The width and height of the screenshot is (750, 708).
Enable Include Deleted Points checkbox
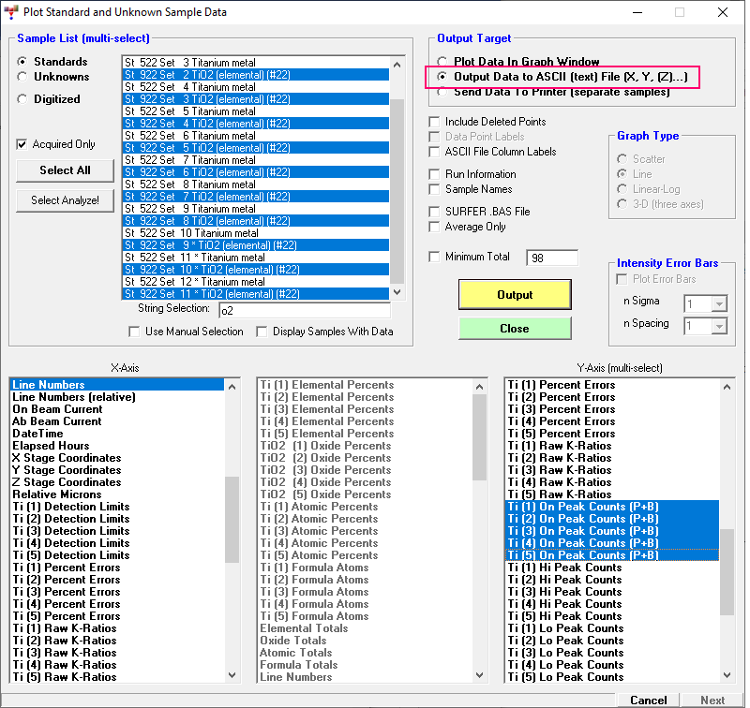[434, 122]
